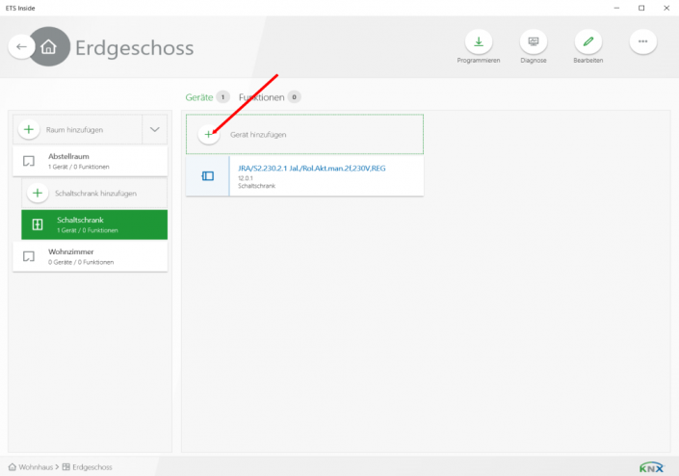679x476 pixels.
Task: Open the more options ellipsis menu
Action: pos(643,41)
